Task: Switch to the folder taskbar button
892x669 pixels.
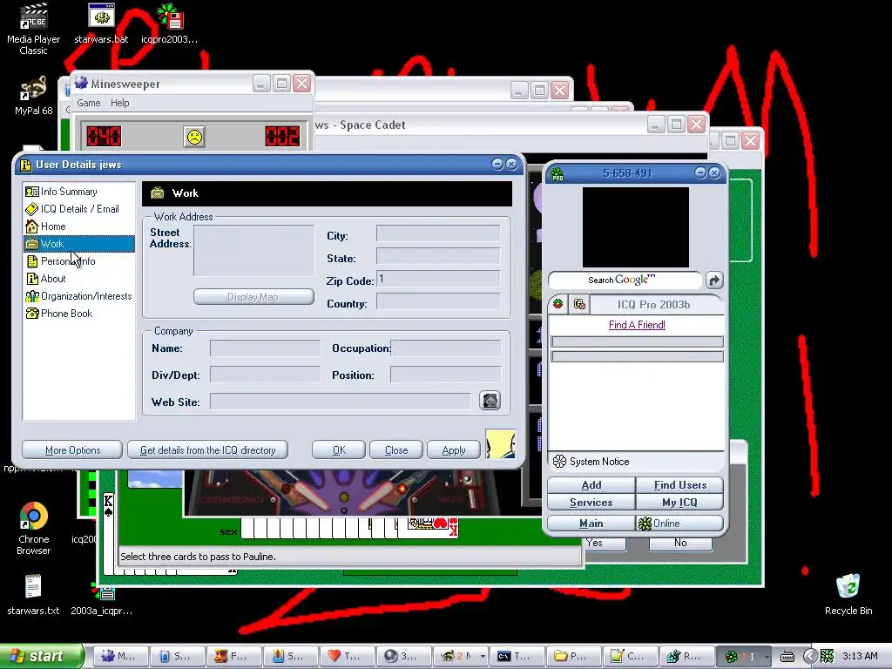Action: coord(572,656)
